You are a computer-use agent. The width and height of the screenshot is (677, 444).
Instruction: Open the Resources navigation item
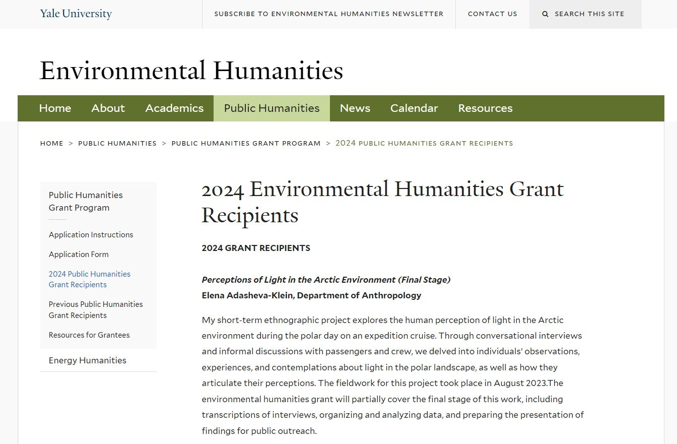[485, 108]
